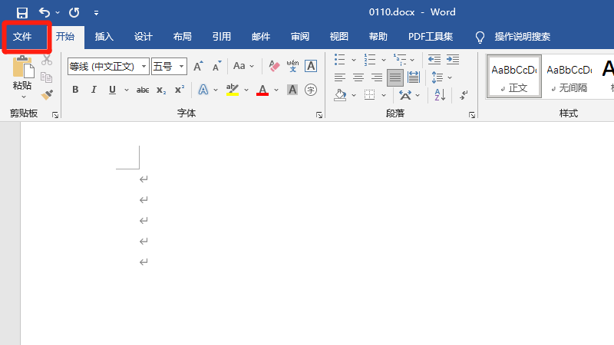Click the Format Painter brush icon
The image size is (614, 345).
point(47,94)
